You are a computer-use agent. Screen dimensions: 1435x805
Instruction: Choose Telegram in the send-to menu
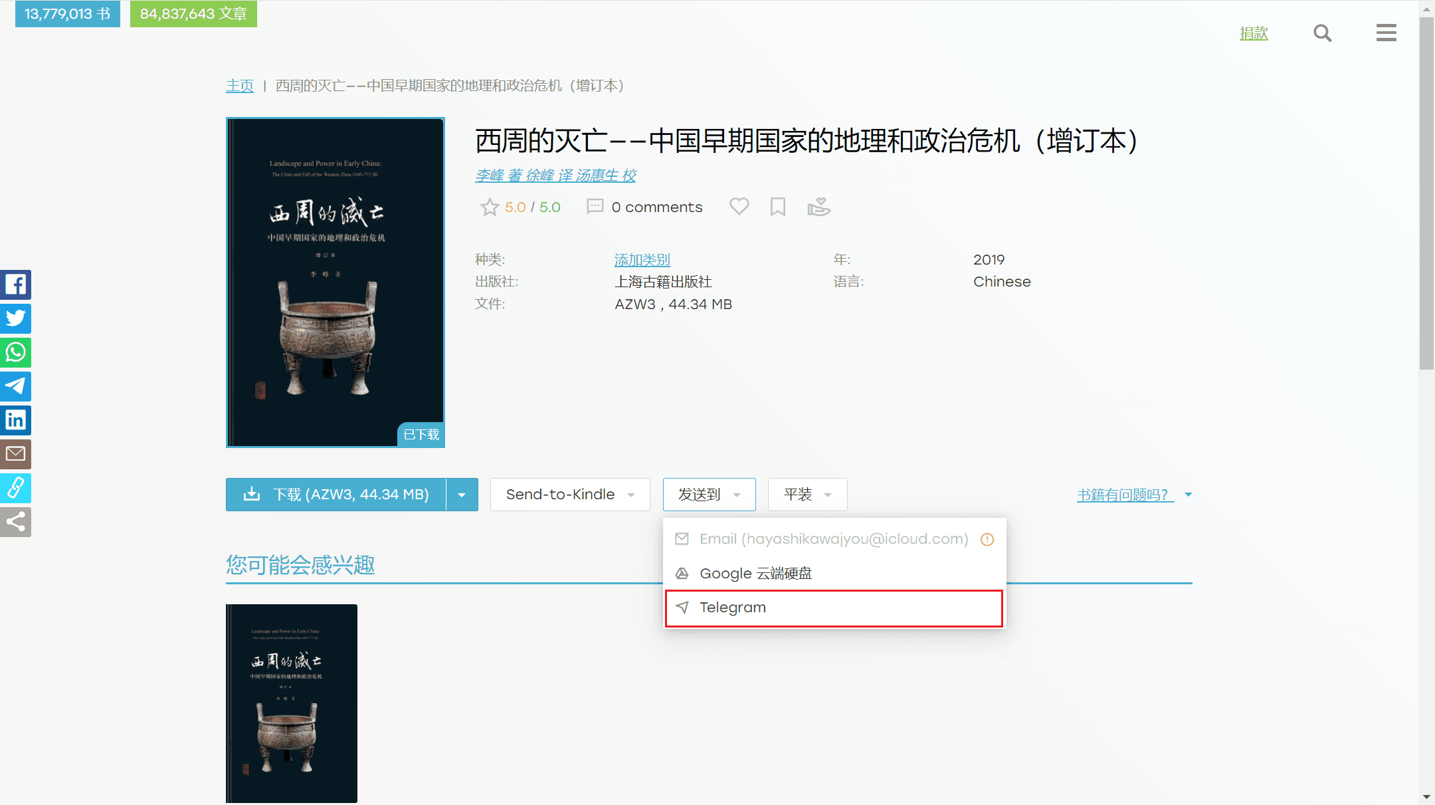click(x=834, y=608)
